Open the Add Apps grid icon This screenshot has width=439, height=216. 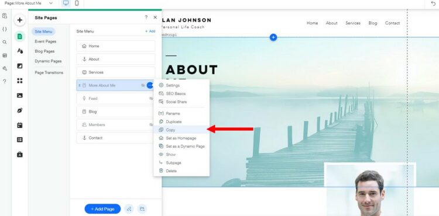point(19,81)
